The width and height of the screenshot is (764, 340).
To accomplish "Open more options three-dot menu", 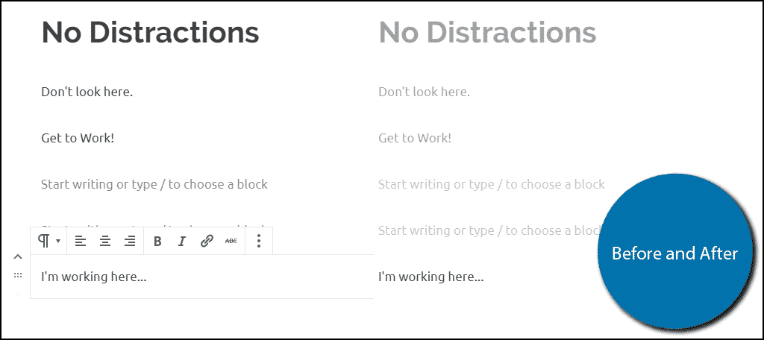I will [259, 241].
